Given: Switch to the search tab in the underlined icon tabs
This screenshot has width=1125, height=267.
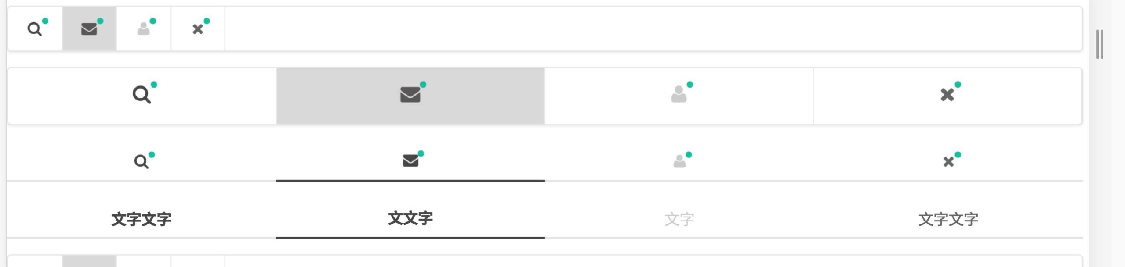Looking at the screenshot, I should [141, 161].
